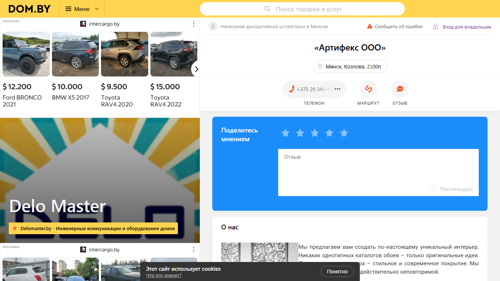Screen dimensions: 500x281
Task: Rate three stars
Action: [315, 133]
